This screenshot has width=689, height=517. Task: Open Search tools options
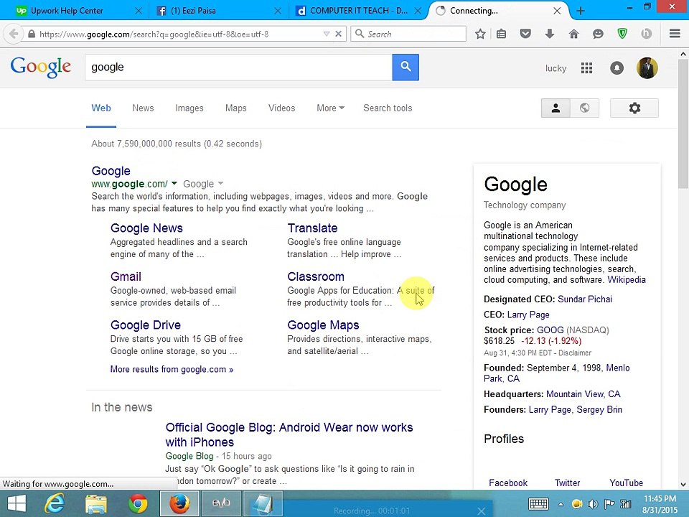(388, 108)
